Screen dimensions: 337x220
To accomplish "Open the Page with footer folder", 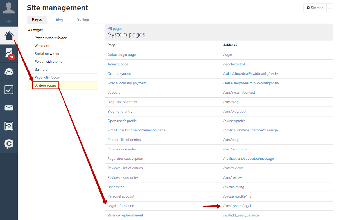I will point(47,78).
